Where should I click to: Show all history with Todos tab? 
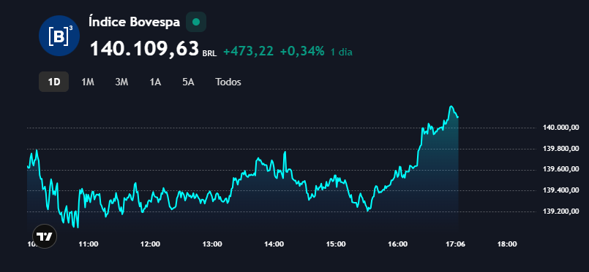tap(228, 82)
